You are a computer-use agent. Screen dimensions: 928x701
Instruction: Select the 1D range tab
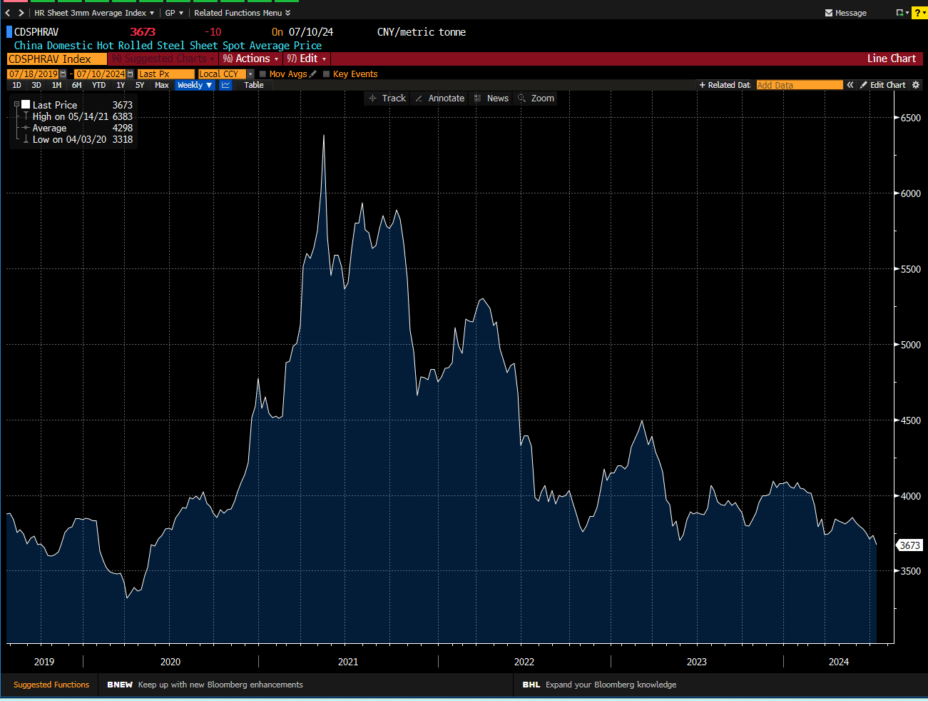click(x=16, y=85)
